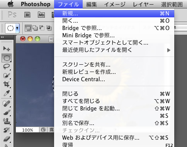Click the document proxy icon in title bar
This screenshot has width=187, height=147.
pyautogui.click(x=51, y=39)
